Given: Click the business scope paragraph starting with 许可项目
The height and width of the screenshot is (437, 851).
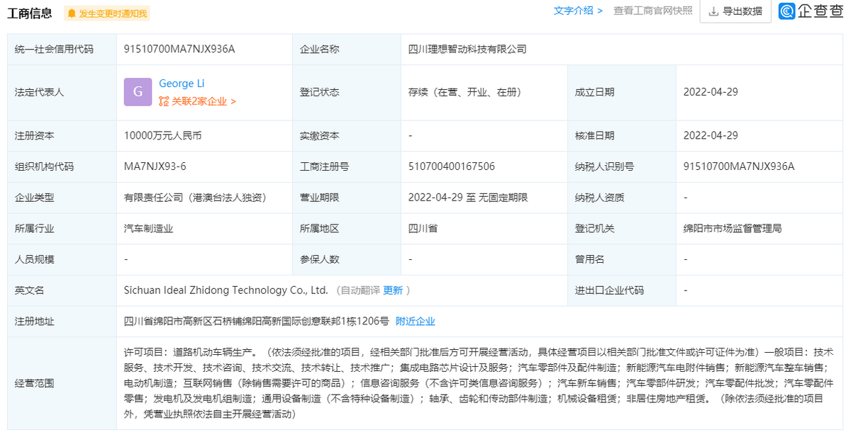Looking at the screenshot, I should [479, 383].
